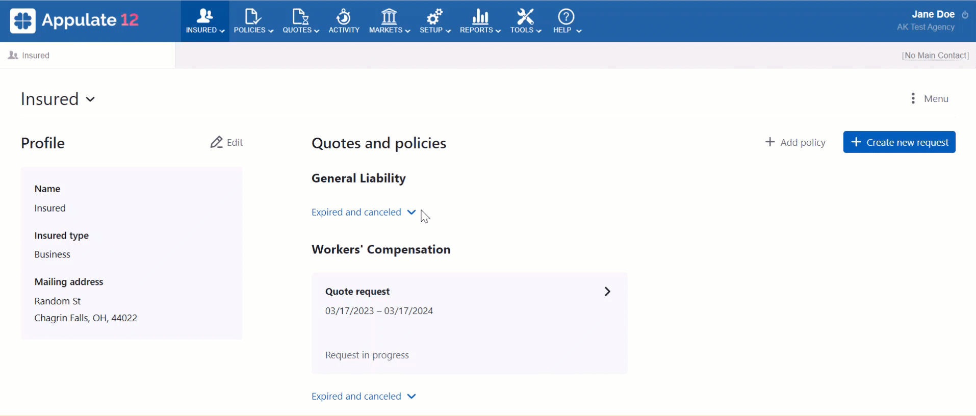Click the Add policy link text

(803, 142)
